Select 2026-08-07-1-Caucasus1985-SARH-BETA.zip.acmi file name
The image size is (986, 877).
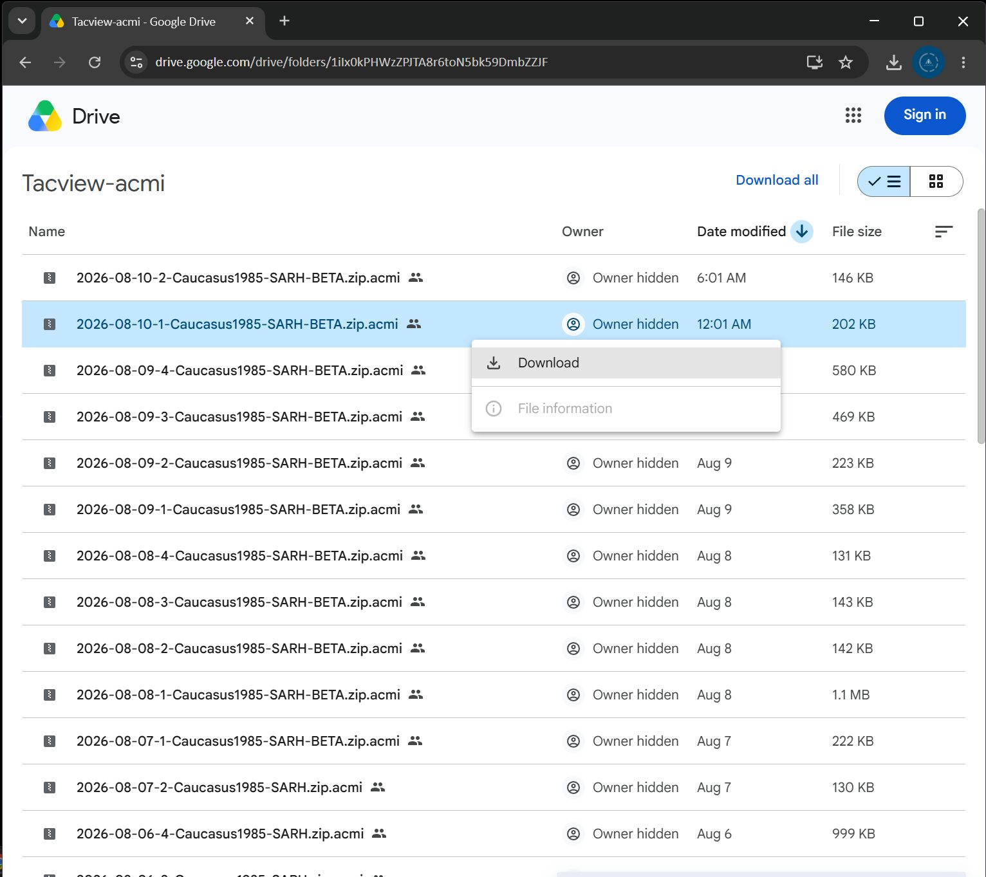(238, 741)
